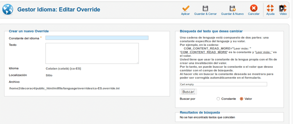The height and width of the screenshot is (124, 293).
Task: Click the 'Resultados de búsqueda' legend
Action: pyautogui.click(x=200, y=113)
